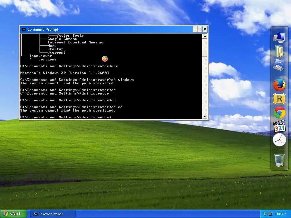The width and height of the screenshot is (291, 218).
Task: Open the My Computer dock icon
Action: [x=280, y=37]
